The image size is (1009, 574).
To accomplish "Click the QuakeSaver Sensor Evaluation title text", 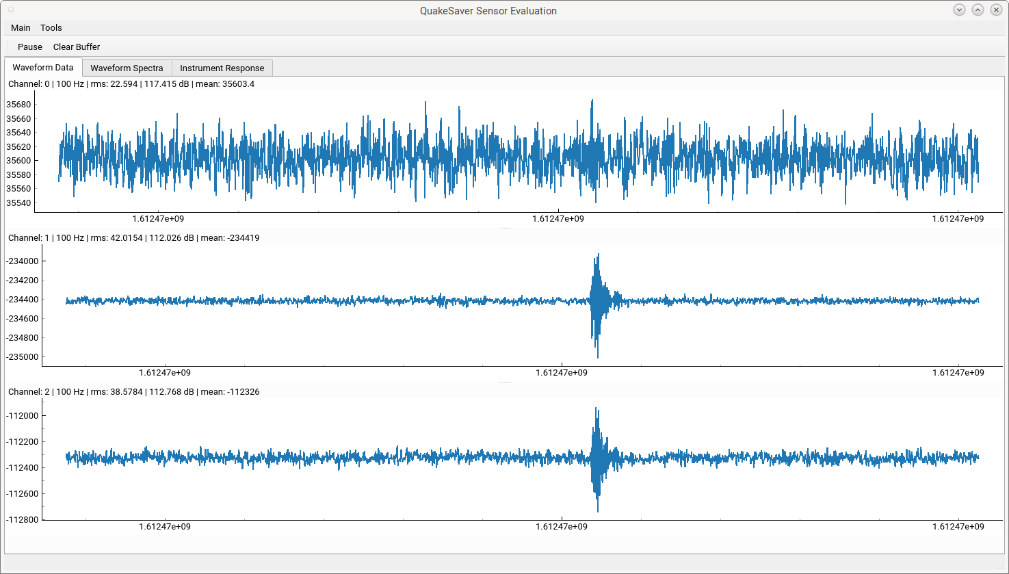I will [488, 11].
